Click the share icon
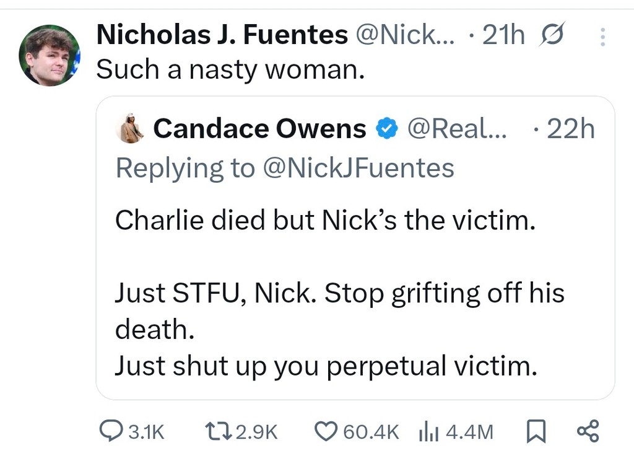 (588, 431)
